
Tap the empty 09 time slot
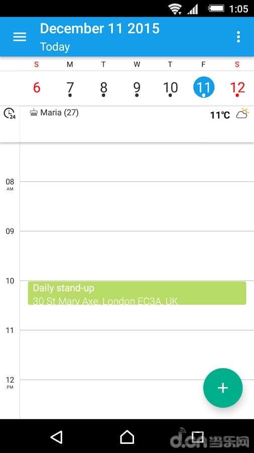137,256
